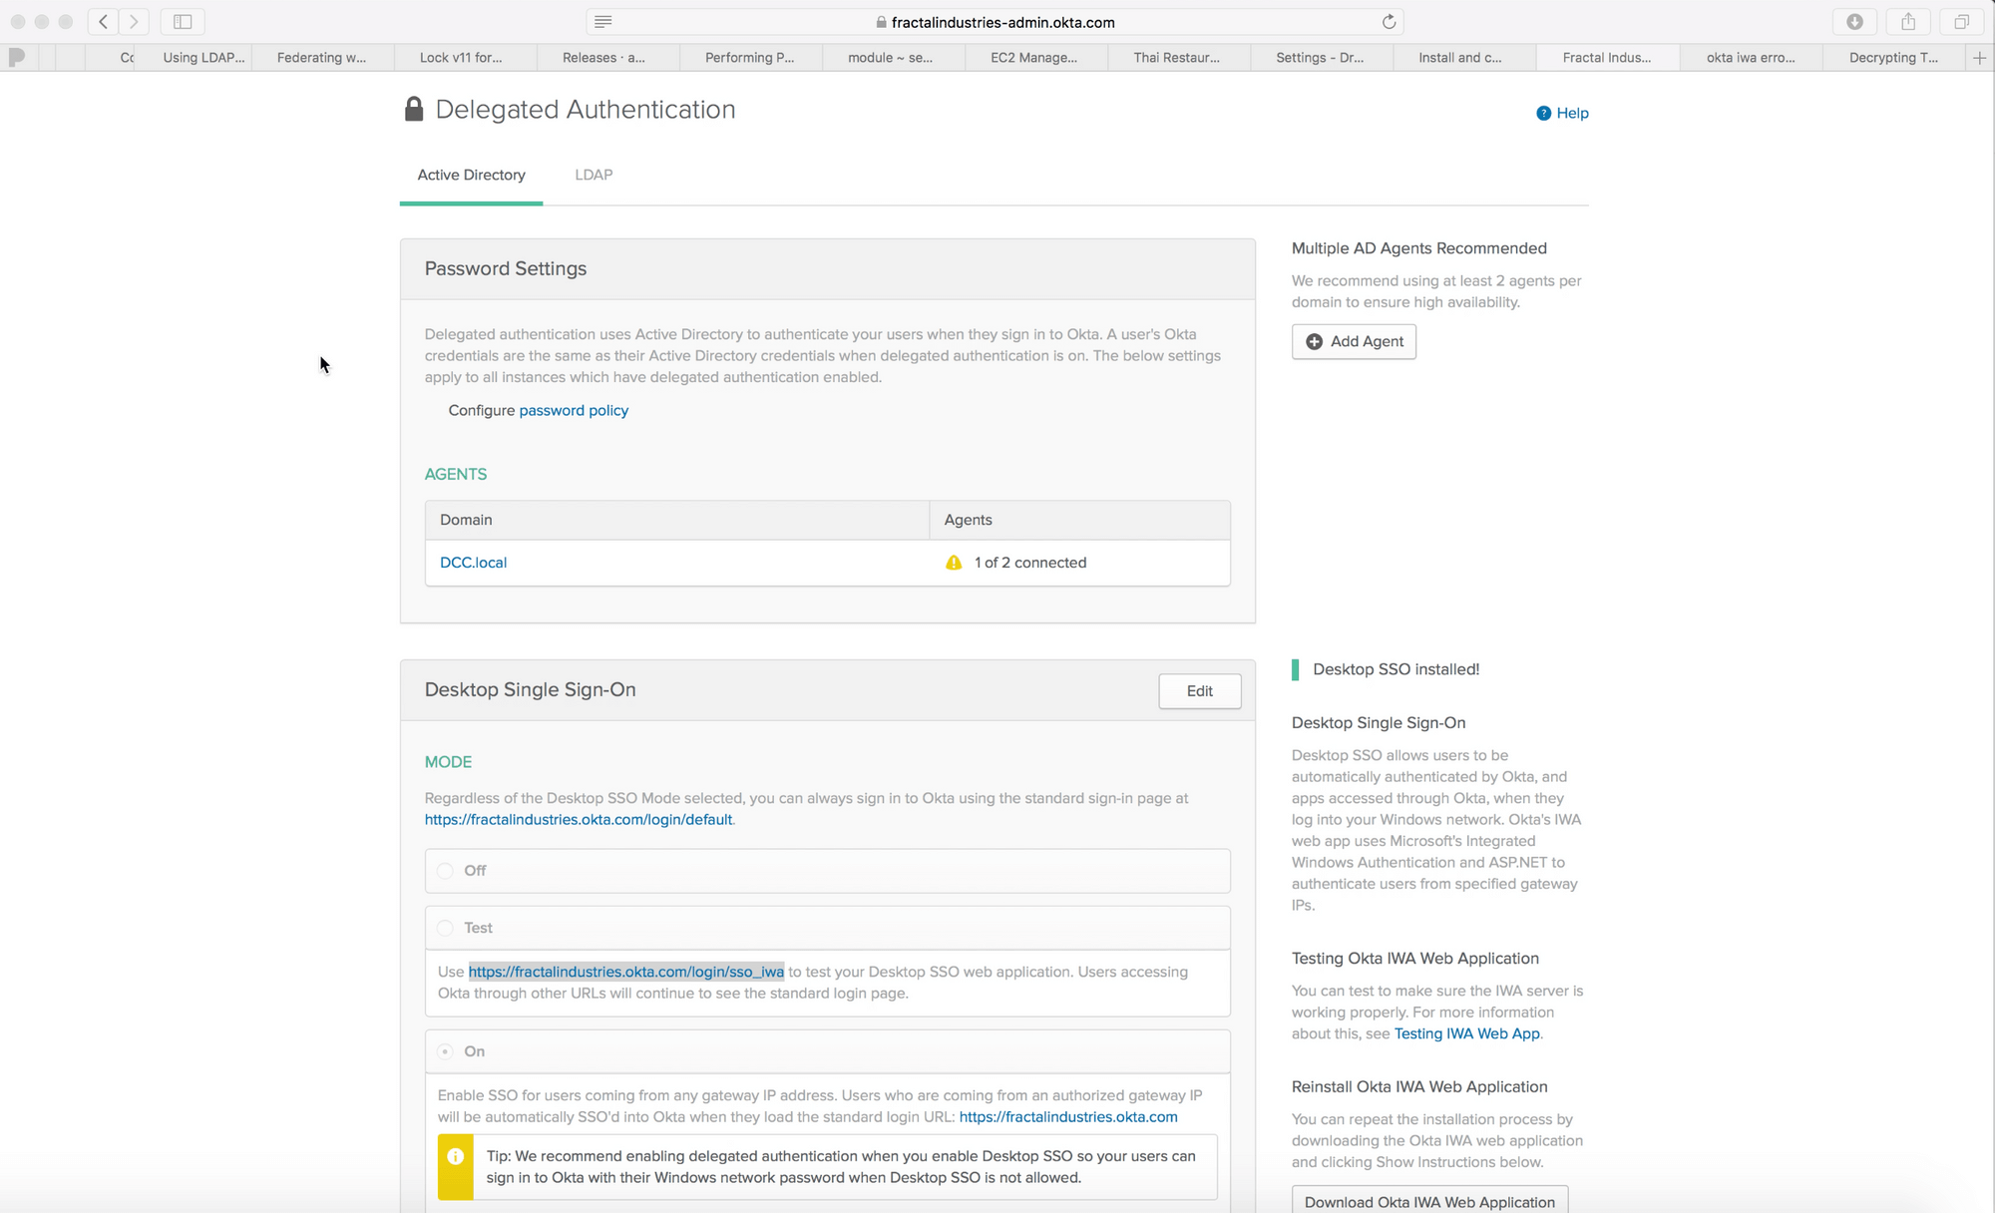Viewport: 1995px width, 1213px height.
Task: Click the Edit button for Desktop Single Sign-On
Action: click(1198, 690)
